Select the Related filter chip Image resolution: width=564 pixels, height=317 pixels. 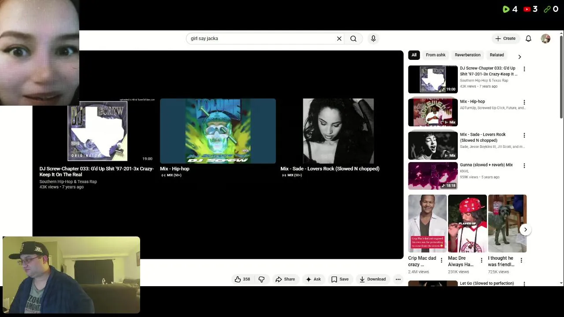point(497,55)
